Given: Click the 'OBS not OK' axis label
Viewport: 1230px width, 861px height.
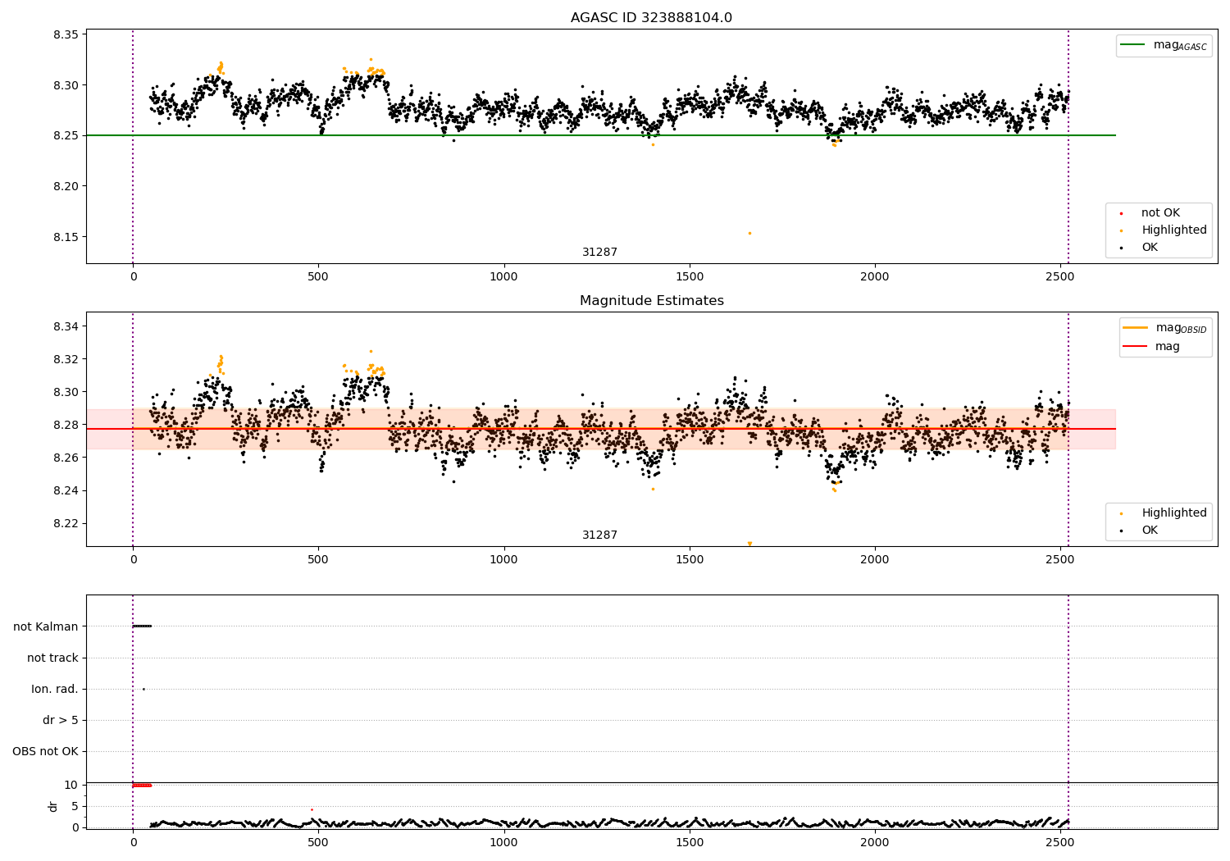Looking at the screenshot, I should [45, 751].
